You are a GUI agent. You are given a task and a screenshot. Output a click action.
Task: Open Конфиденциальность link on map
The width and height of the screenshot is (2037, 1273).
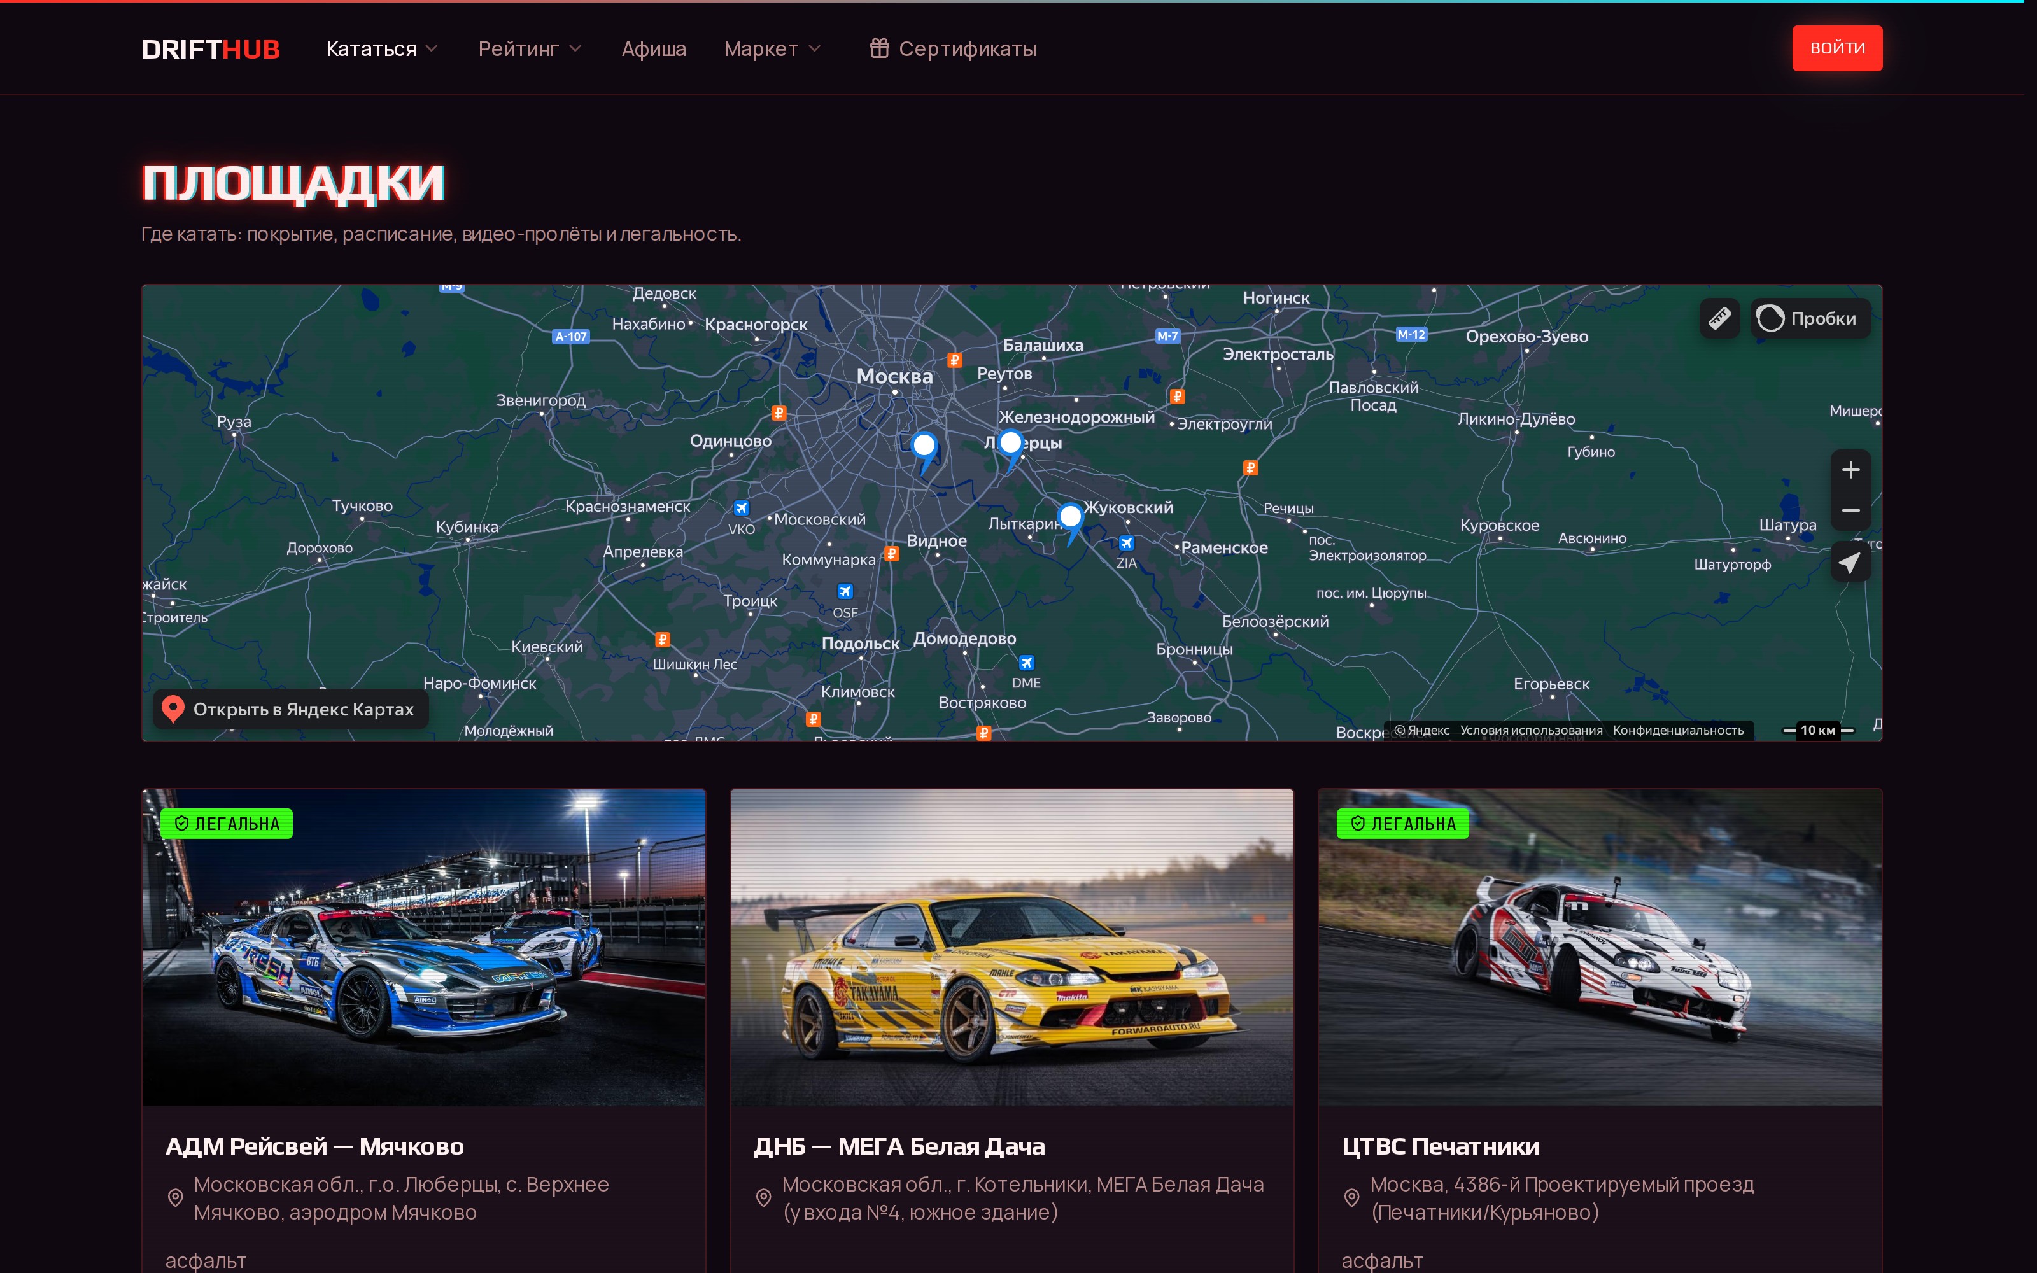tap(1679, 730)
